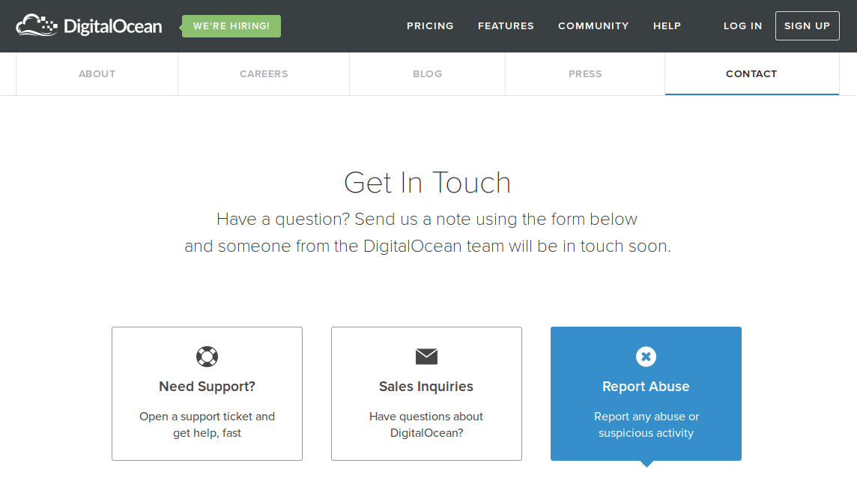Switch to the Careers tab
Screen dimensions: 857x493
point(264,73)
